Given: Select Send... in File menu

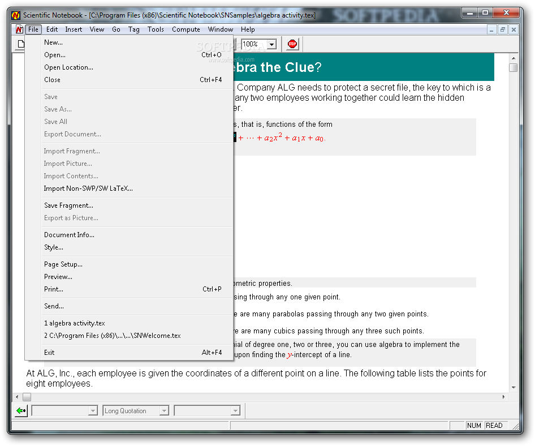Looking at the screenshot, I should (x=130, y=306).
